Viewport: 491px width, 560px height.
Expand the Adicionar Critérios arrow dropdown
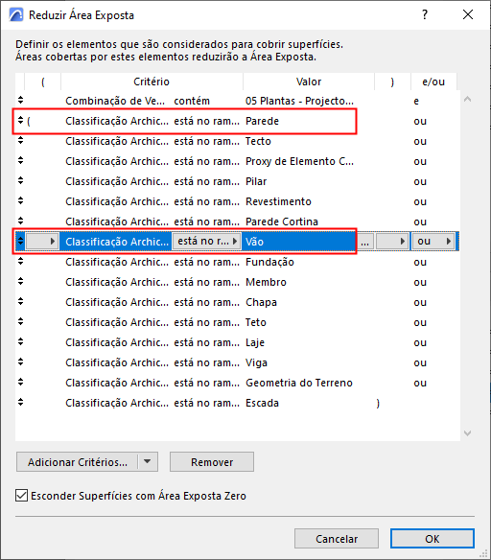148,461
